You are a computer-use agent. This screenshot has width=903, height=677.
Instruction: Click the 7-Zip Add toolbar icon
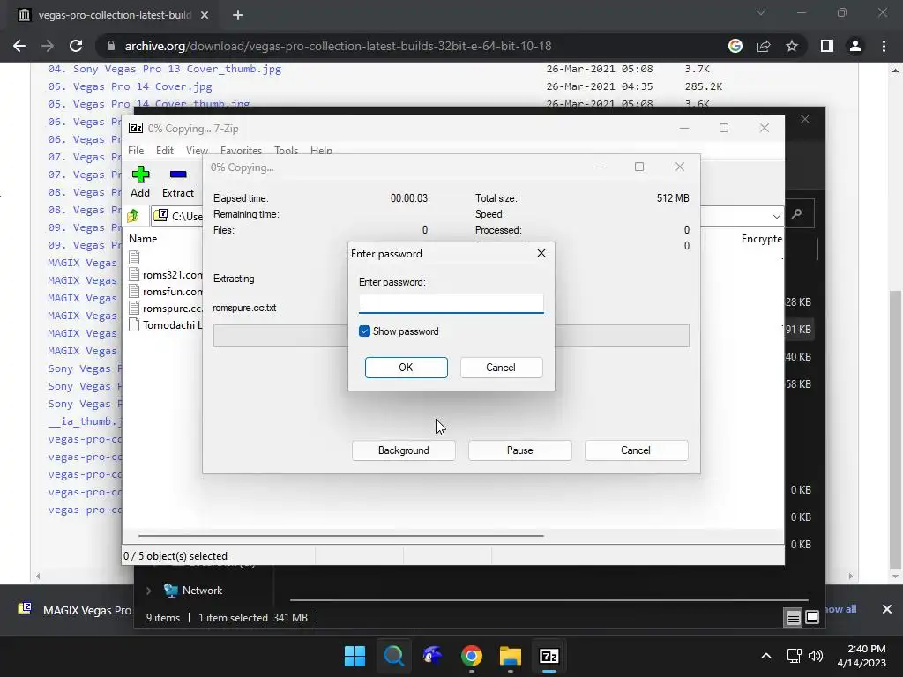click(x=140, y=182)
